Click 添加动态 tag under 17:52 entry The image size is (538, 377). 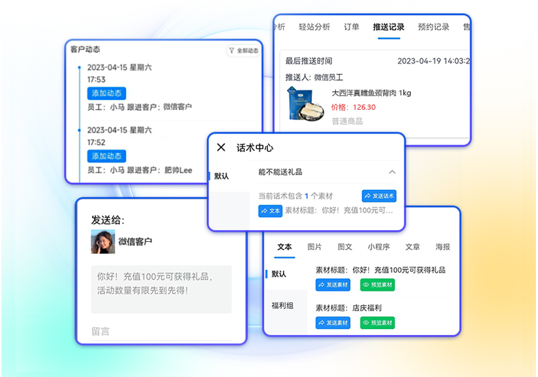(106, 156)
